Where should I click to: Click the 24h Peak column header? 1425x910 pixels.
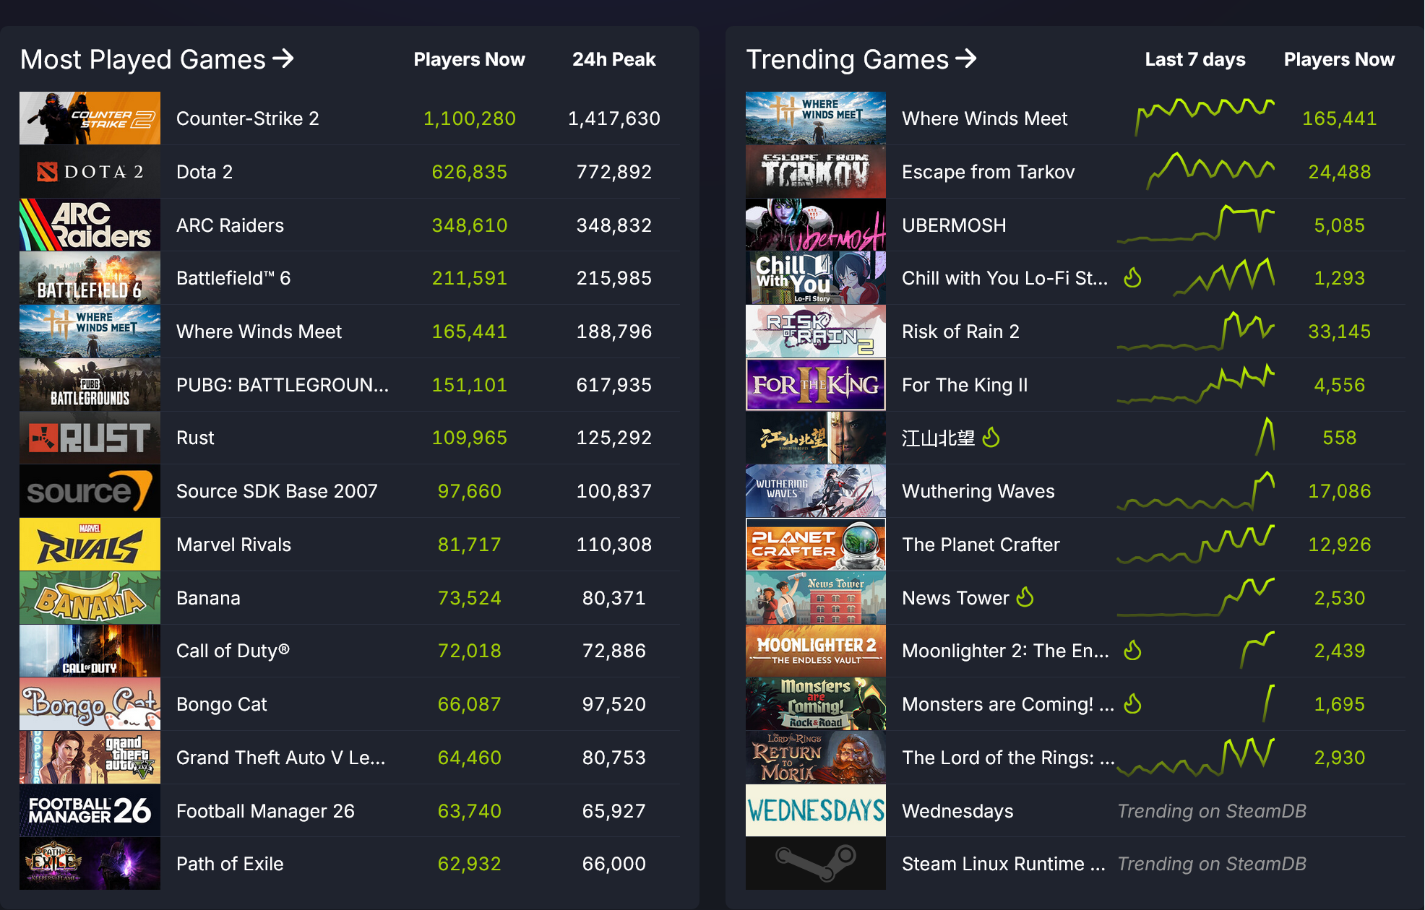click(614, 59)
